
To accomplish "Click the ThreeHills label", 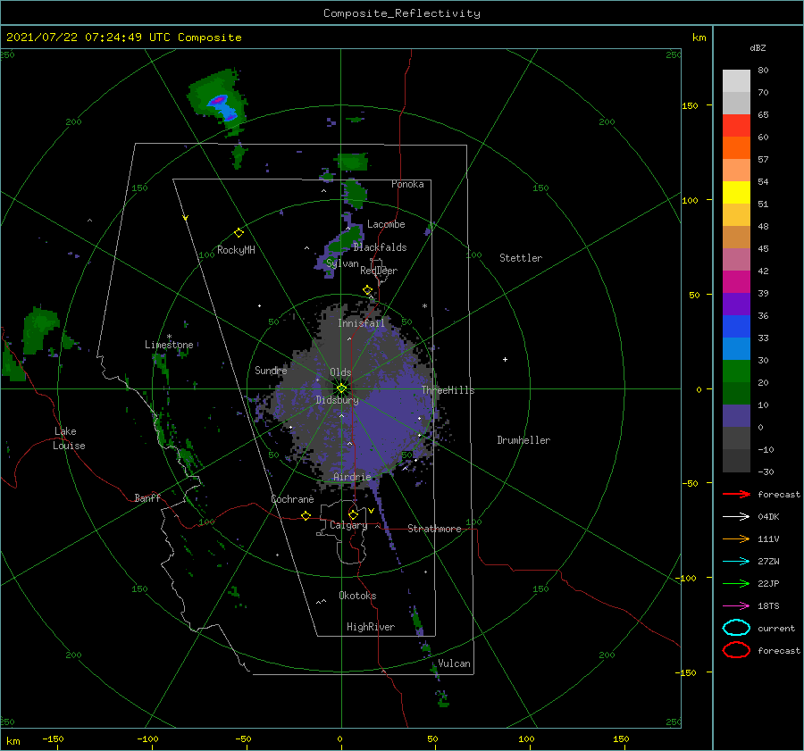I will click(448, 390).
